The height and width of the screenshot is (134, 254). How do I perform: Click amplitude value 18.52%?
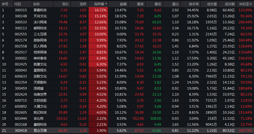[x=120, y=16]
